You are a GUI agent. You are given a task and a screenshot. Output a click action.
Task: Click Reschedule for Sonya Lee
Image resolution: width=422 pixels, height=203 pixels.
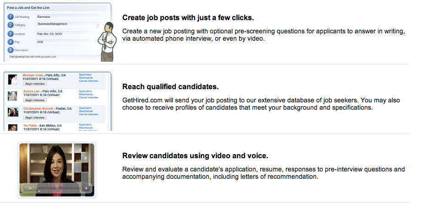pos(86,94)
